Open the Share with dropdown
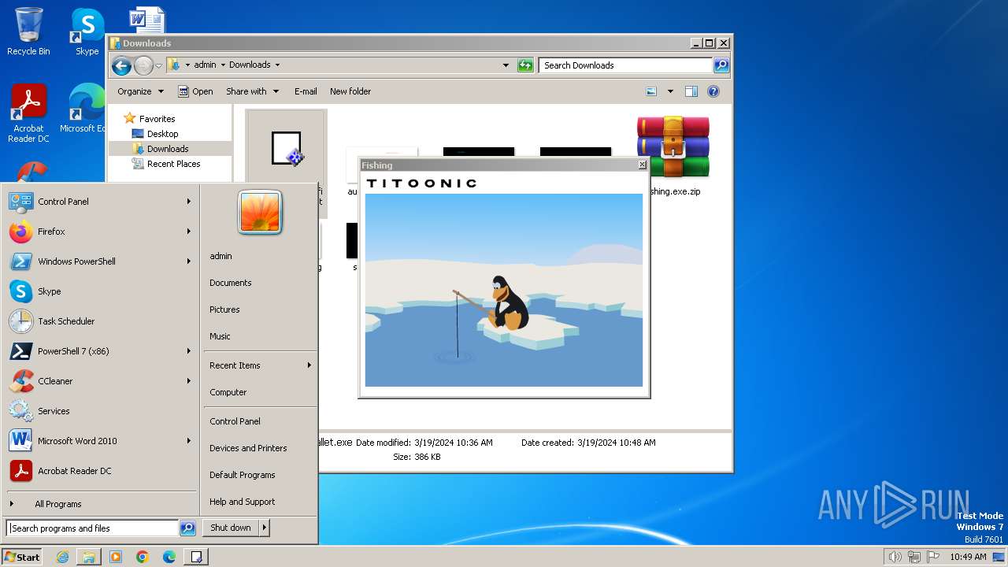Image resolution: width=1008 pixels, height=567 pixels. tap(252, 91)
